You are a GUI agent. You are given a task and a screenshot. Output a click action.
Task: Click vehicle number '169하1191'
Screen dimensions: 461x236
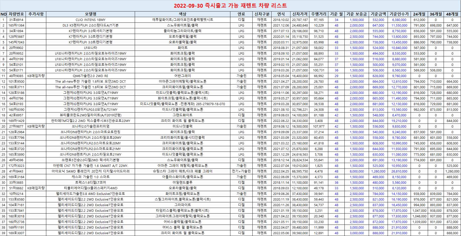[16, 227]
